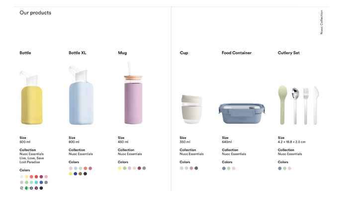The height and width of the screenshot is (202, 348).
Task: Pick the pink Food Container swatch
Action: coord(234,169)
